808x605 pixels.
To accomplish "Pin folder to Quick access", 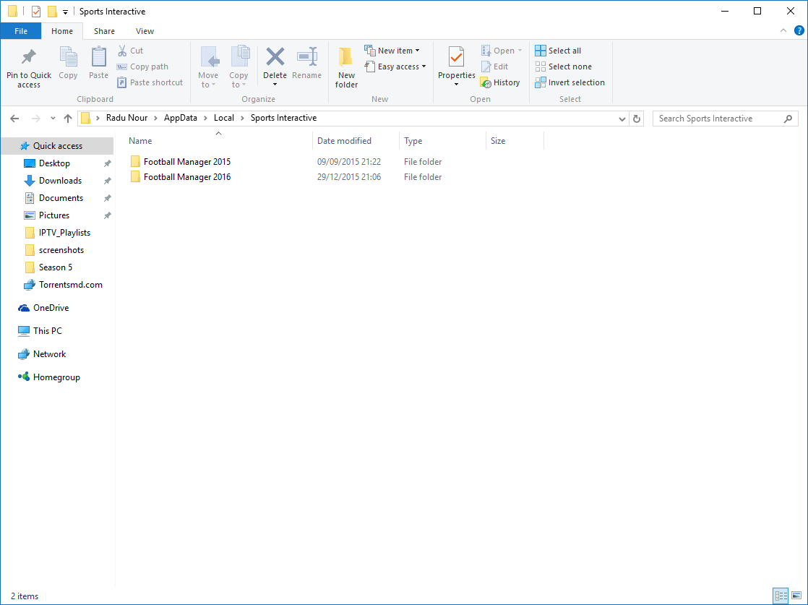I will click(29, 69).
